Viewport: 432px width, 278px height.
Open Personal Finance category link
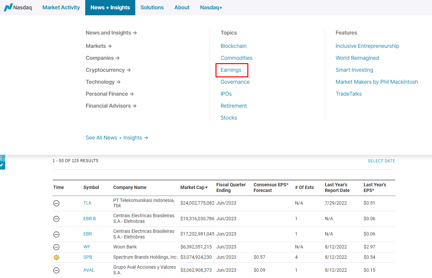(110, 94)
